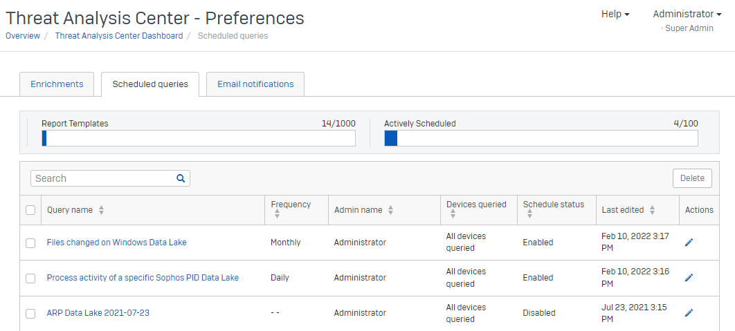Edit ARP Data Lake query pencil icon

coord(689,313)
